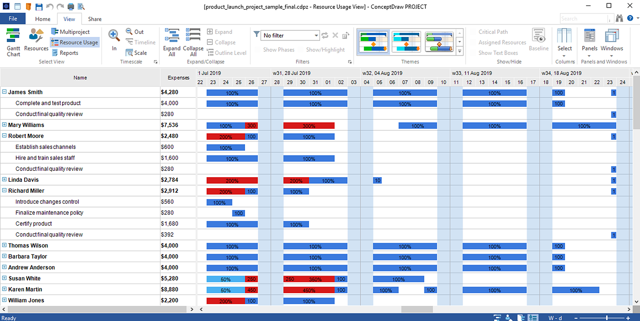Expand the Mary Williams resource row

4,125
